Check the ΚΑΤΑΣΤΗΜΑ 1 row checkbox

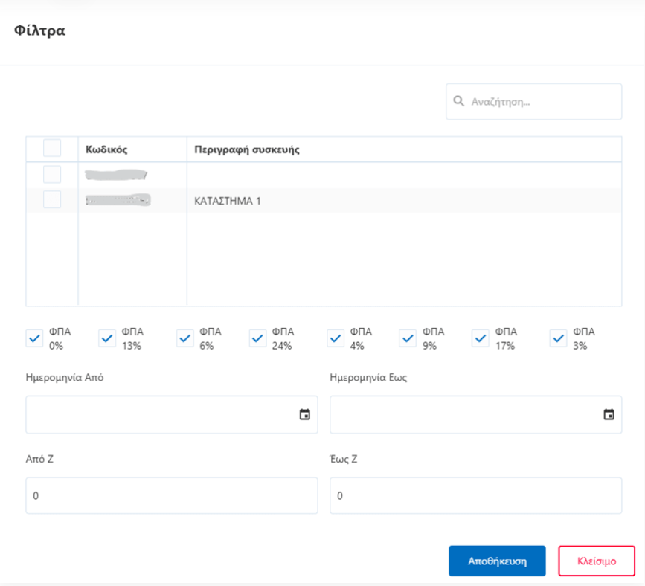click(x=51, y=199)
